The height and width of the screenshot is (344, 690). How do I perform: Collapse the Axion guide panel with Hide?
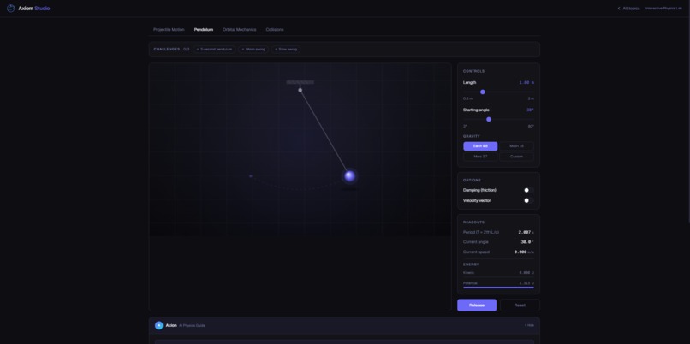tap(529, 325)
